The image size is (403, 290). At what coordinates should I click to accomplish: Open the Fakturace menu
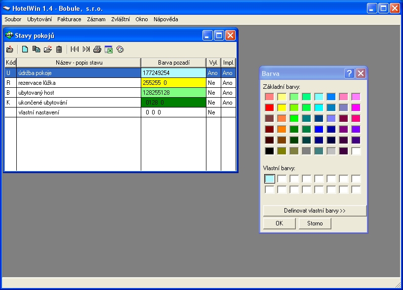tap(69, 19)
